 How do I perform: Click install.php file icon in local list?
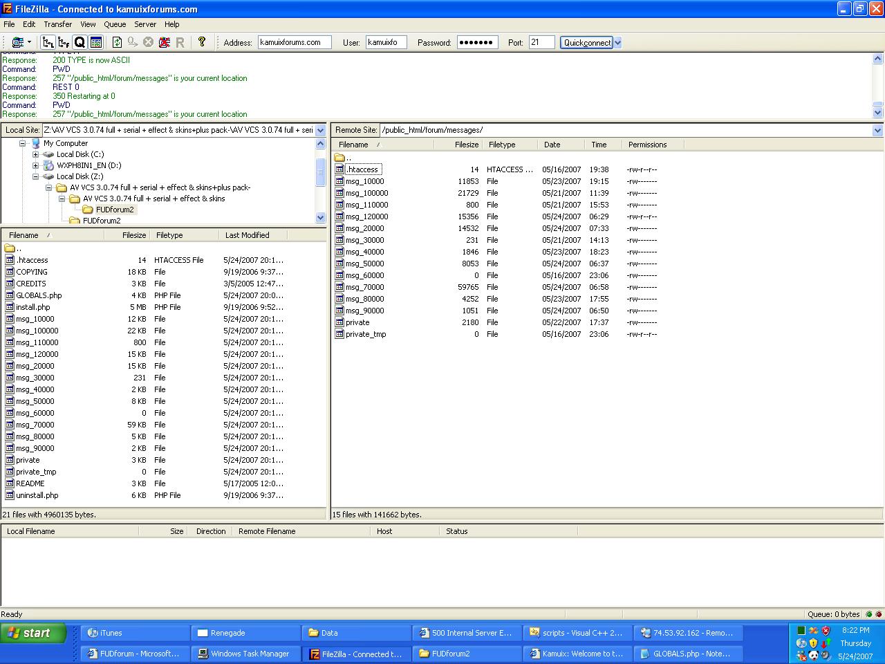(x=10, y=307)
